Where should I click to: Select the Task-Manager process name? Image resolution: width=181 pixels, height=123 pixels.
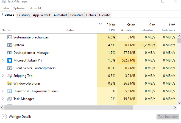[24, 99]
